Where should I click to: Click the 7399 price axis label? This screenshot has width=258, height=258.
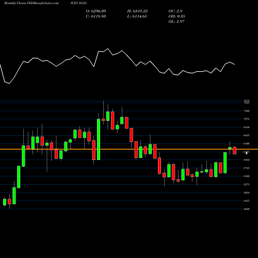pos(247,111)
